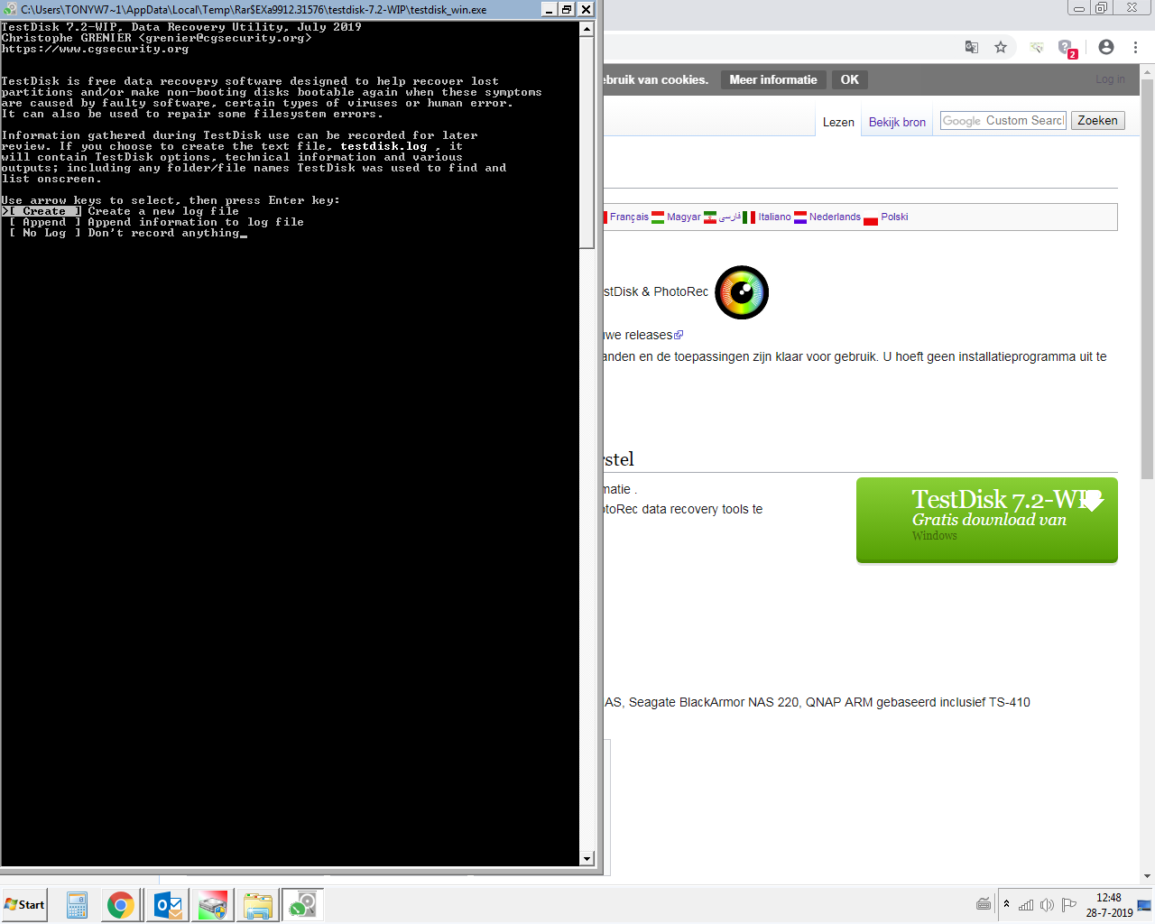1155x924 pixels.
Task: Open the Nederlands language link
Action: click(835, 217)
